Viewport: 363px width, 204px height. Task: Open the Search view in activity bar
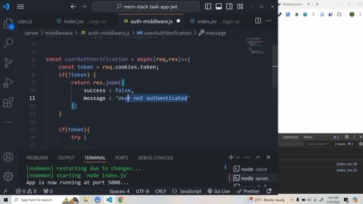point(9,43)
